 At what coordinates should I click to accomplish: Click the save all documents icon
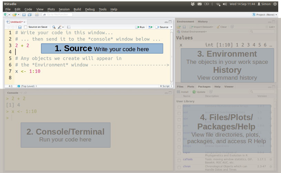30,15
